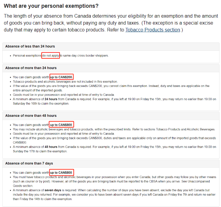This screenshot has height=207, width=221.
Task: Select the "Absence of more than 7 days" header
Action: coord(29,163)
